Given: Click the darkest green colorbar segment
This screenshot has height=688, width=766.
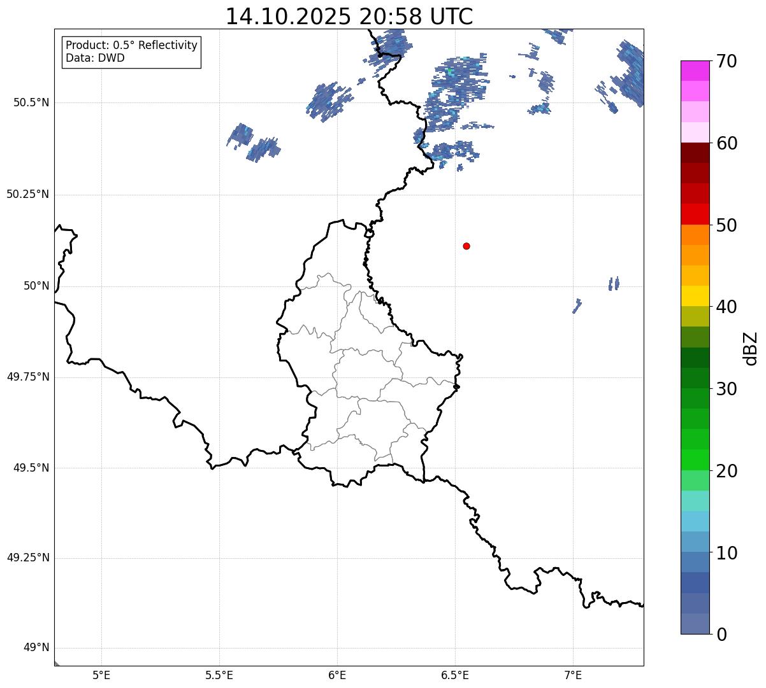Looking at the screenshot, I should (695, 358).
